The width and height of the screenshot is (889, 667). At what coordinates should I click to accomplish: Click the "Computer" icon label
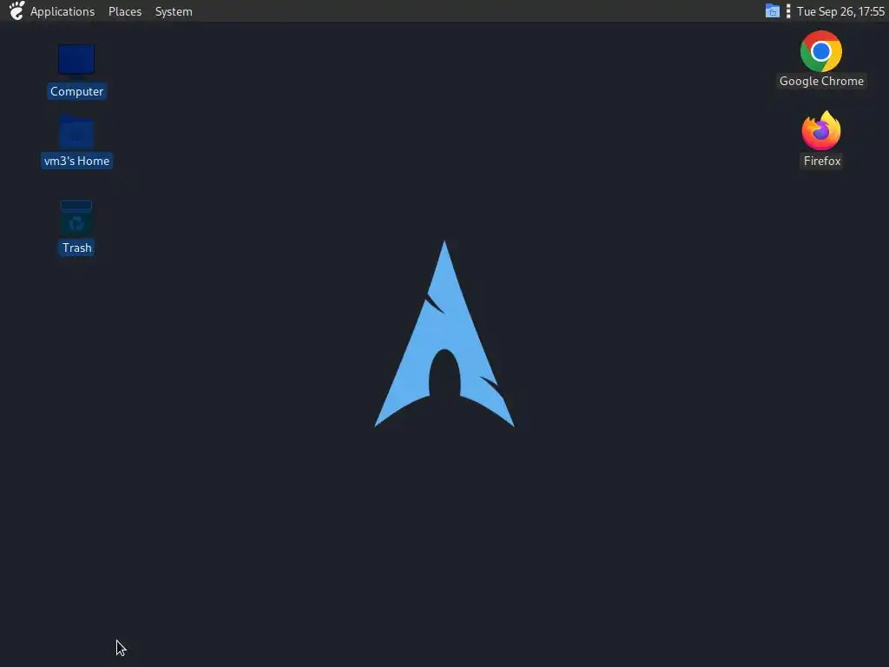[x=76, y=91]
